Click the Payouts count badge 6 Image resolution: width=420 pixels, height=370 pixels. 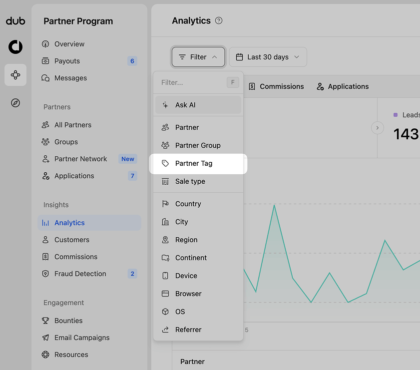pyautogui.click(x=132, y=61)
